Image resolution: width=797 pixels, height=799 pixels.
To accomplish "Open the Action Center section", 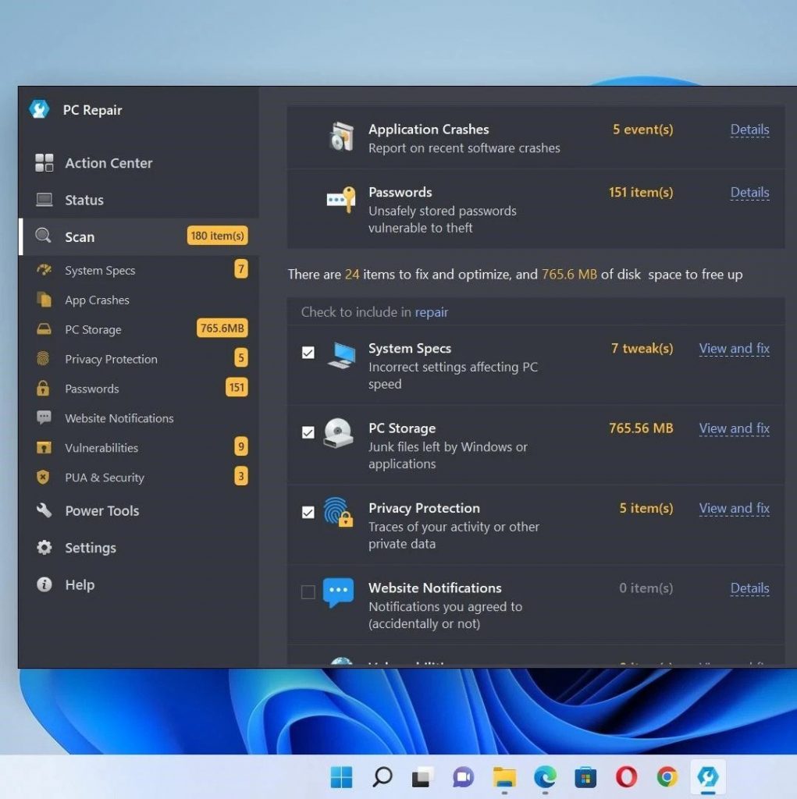I will click(x=109, y=163).
